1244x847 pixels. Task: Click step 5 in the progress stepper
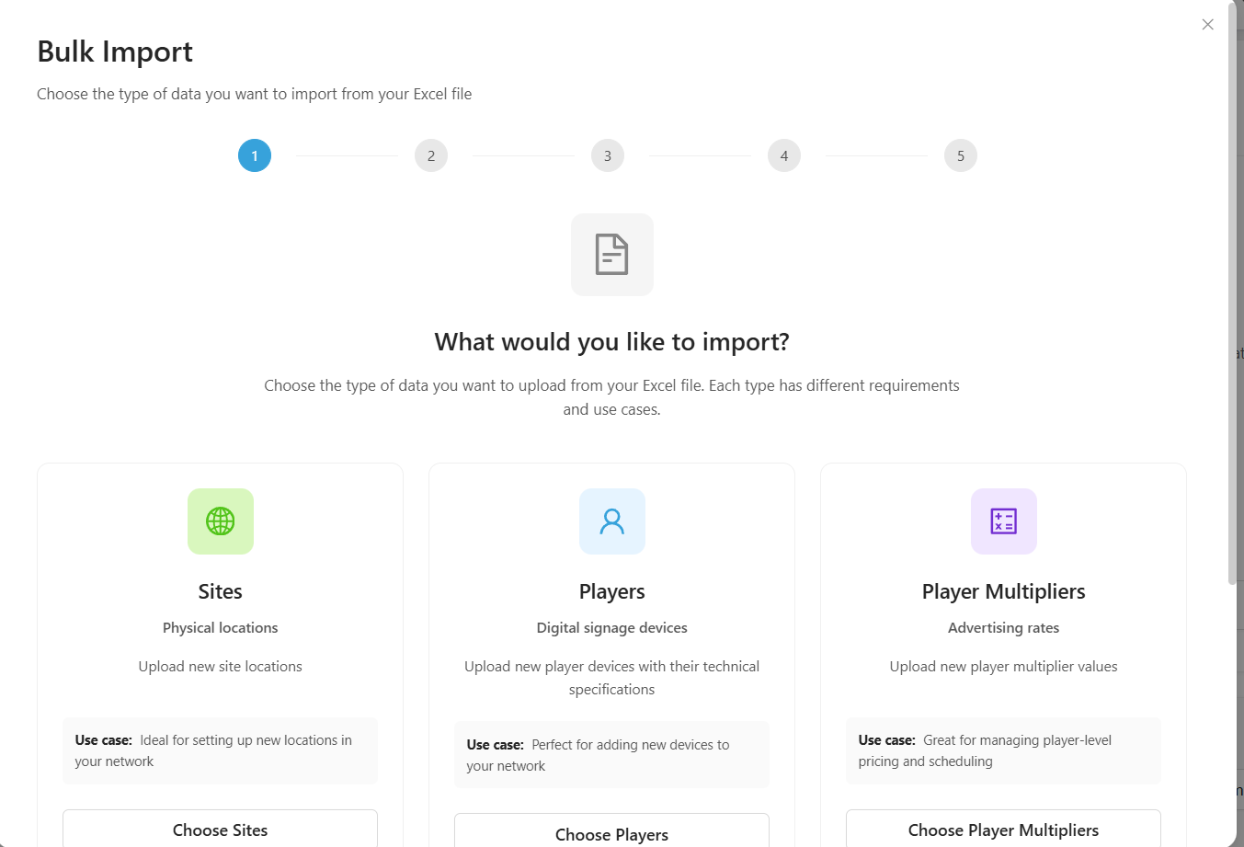(961, 155)
